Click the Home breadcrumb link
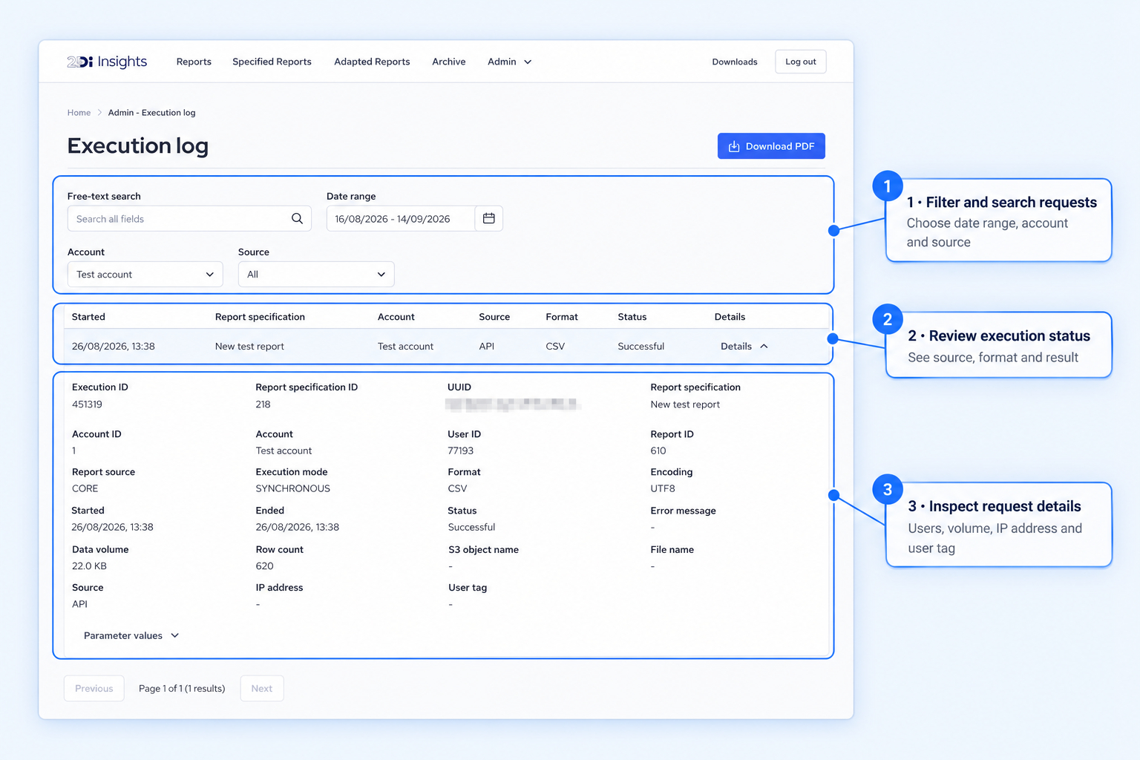Image resolution: width=1140 pixels, height=760 pixels. 79,113
